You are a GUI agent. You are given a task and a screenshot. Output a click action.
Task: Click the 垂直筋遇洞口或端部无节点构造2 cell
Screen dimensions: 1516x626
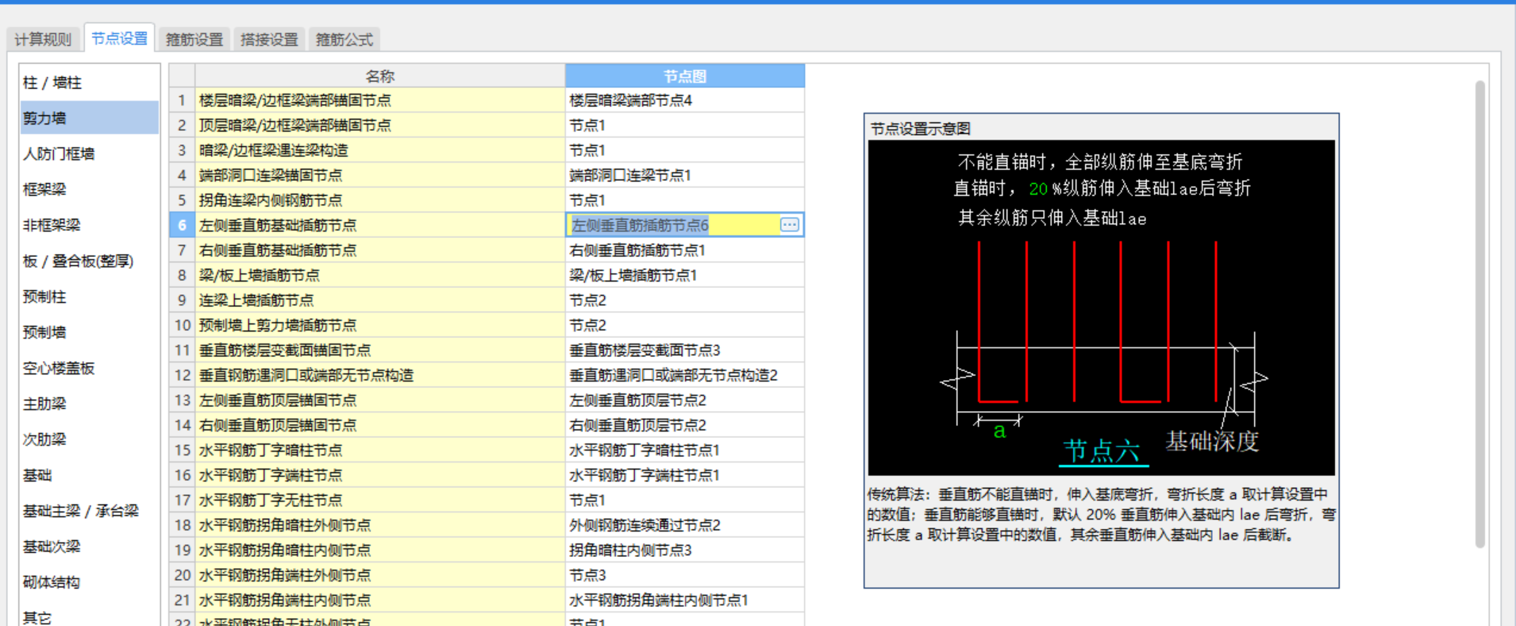(x=685, y=375)
